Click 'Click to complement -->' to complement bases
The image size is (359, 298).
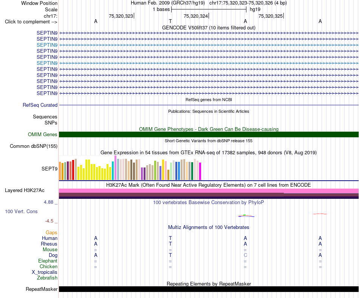click(x=31, y=22)
